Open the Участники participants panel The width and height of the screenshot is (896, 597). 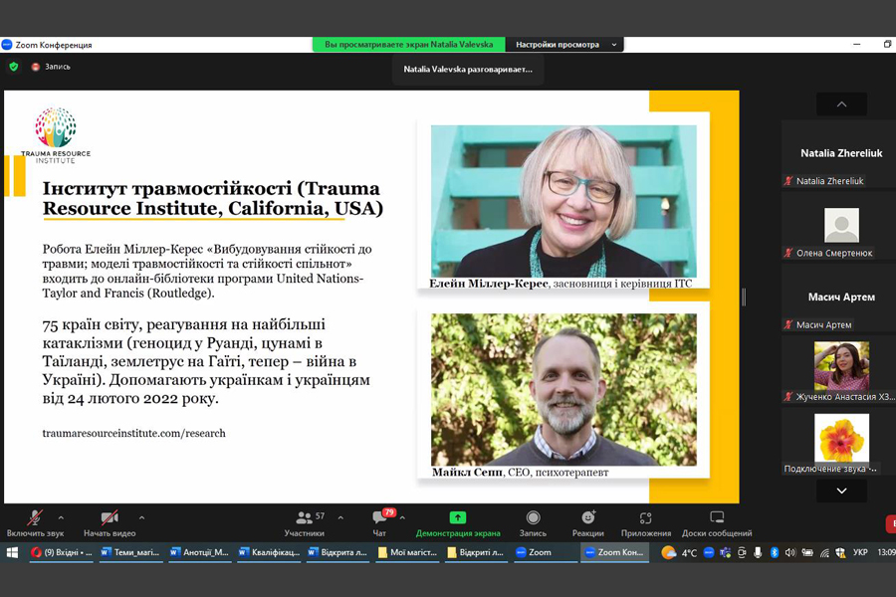[304, 523]
